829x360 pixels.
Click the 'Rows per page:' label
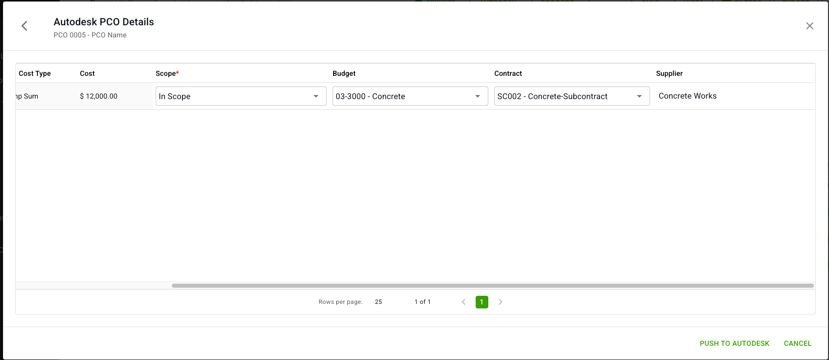340,302
